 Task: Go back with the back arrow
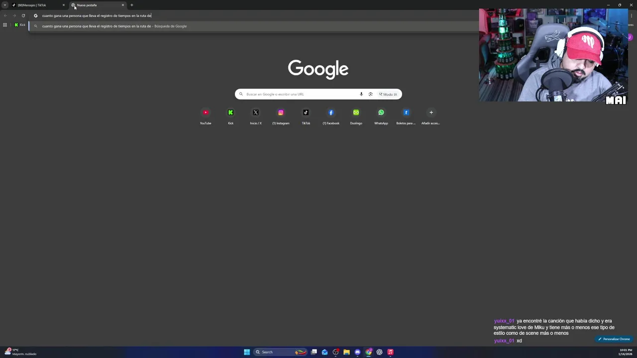5,15
